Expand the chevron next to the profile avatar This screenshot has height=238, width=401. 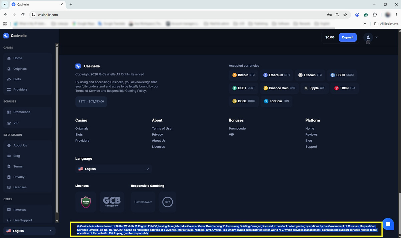[376, 37]
